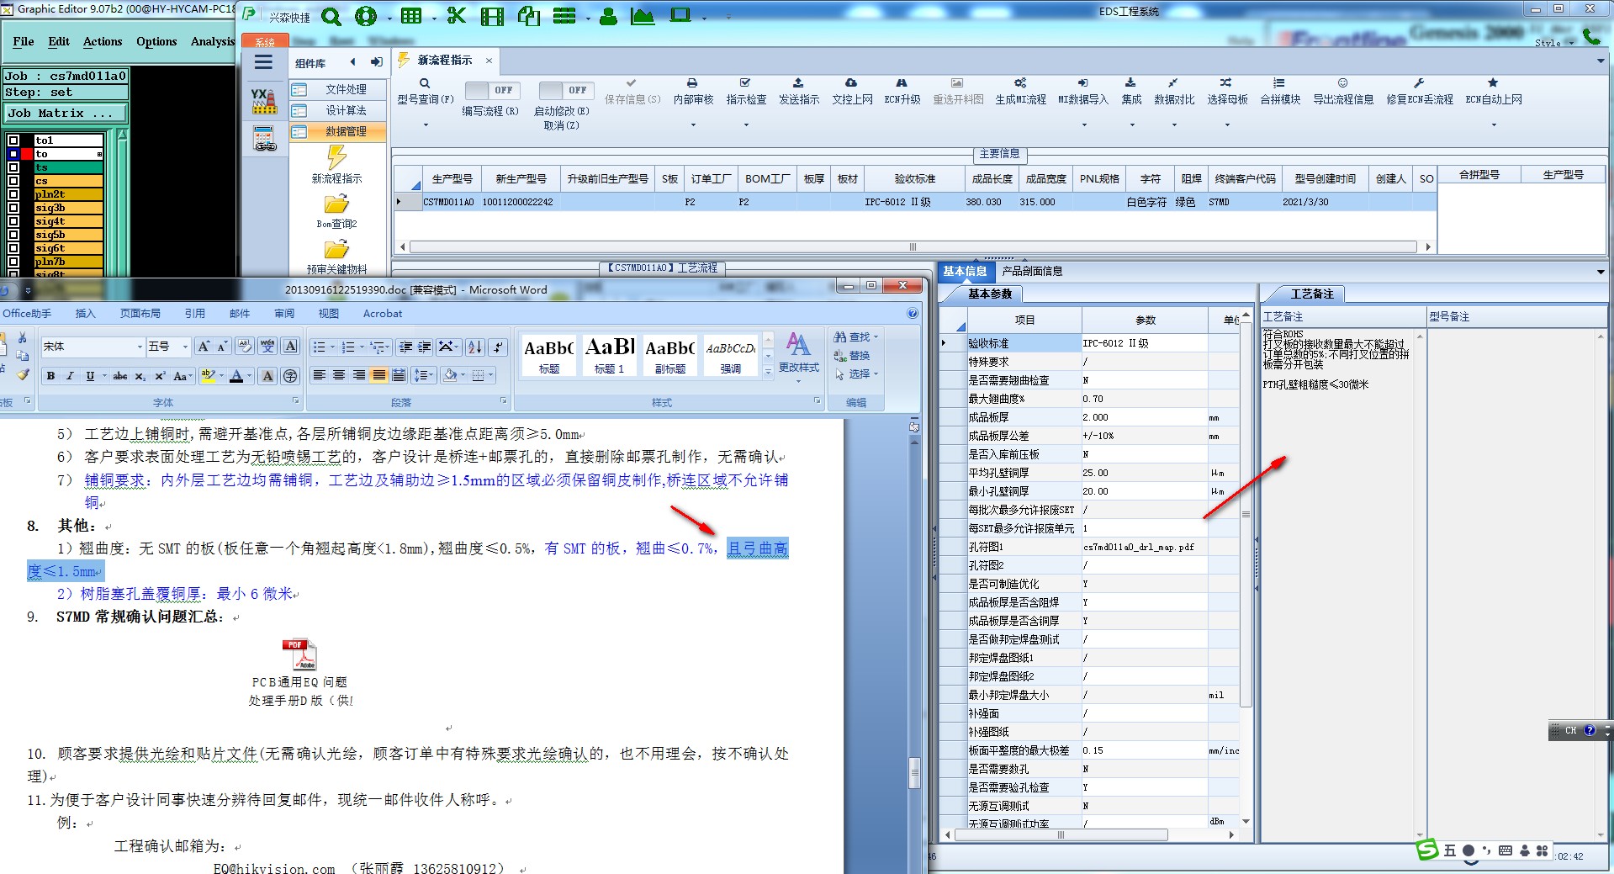Expand 型号查询(F) dropdown arrow
This screenshot has width=1614, height=874.
click(x=425, y=125)
